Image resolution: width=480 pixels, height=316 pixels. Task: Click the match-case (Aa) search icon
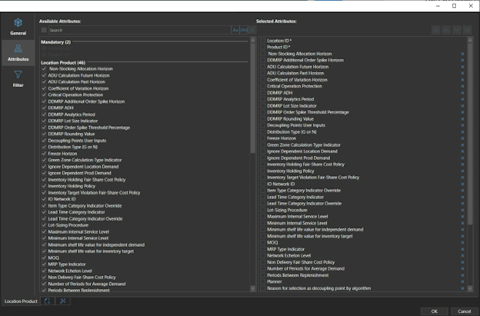click(236, 30)
